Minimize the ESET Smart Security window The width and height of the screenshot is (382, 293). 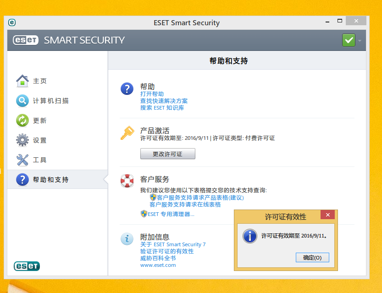tap(327, 22)
